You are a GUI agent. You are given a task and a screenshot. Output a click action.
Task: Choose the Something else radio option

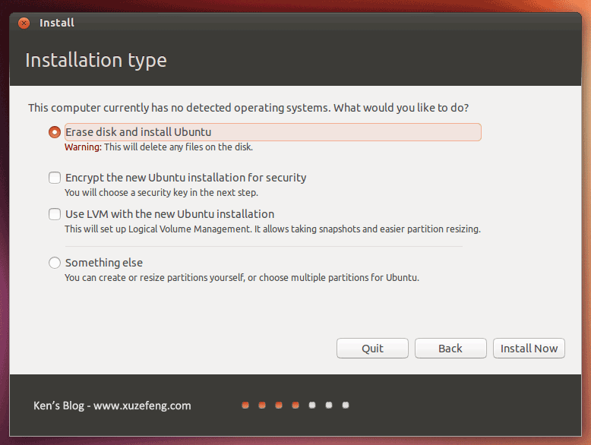coord(55,263)
